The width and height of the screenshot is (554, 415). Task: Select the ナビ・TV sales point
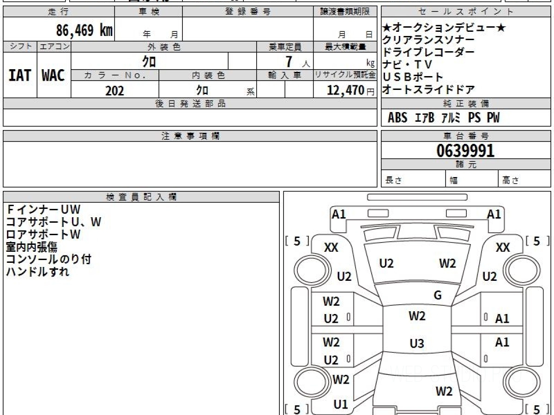click(x=407, y=65)
